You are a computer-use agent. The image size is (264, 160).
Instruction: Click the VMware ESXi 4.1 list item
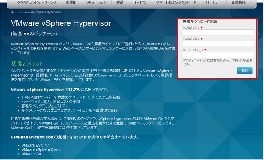[x=36, y=145]
